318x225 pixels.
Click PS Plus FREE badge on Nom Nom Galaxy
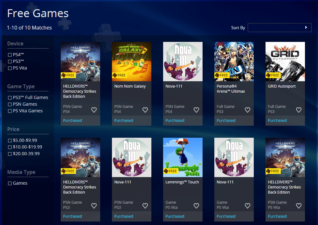click(x=120, y=75)
